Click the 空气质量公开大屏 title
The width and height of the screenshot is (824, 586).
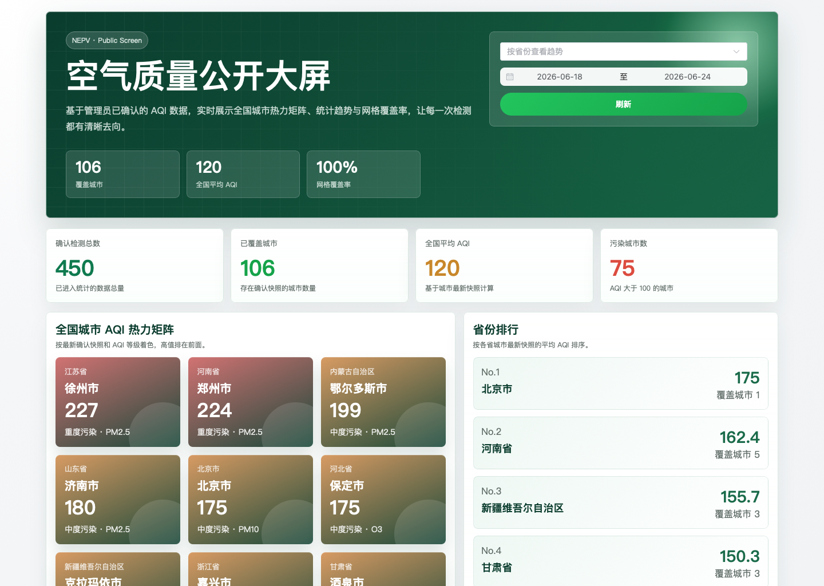point(199,76)
